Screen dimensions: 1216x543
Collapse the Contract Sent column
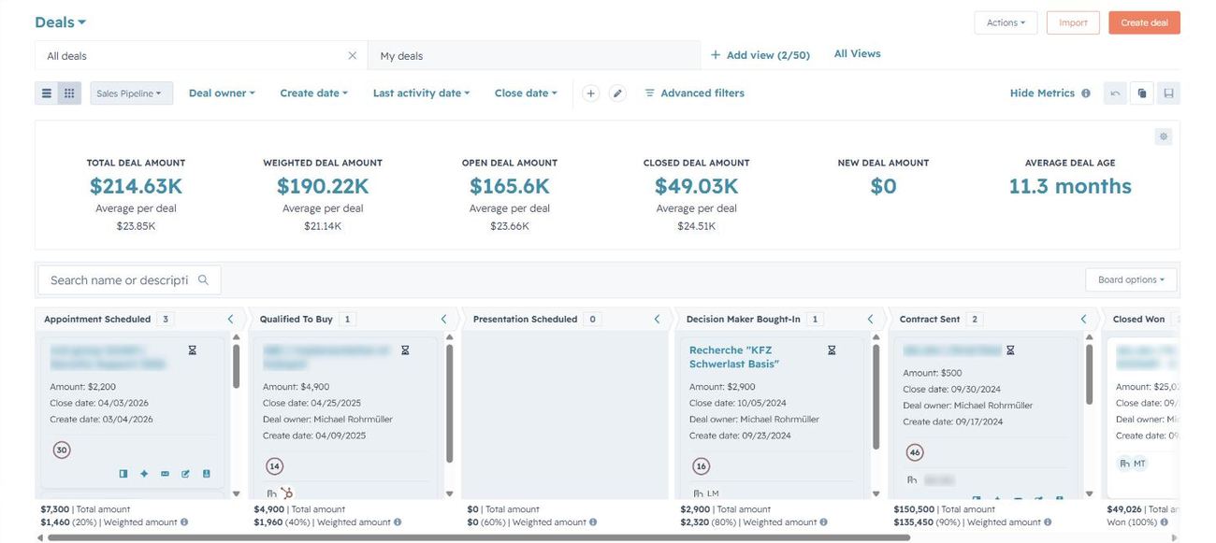point(1084,320)
